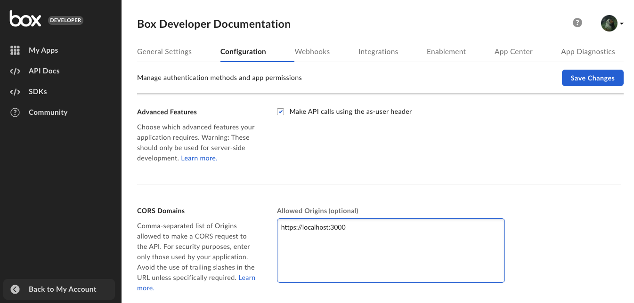Go to the Integrations tab
The width and height of the screenshot is (634, 303).
378,52
